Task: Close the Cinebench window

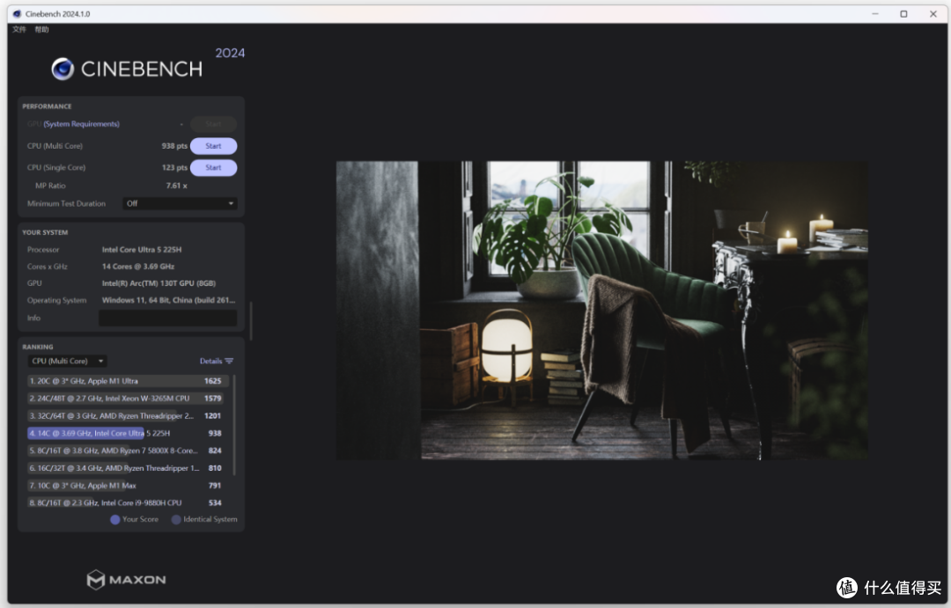Action: [x=933, y=14]
